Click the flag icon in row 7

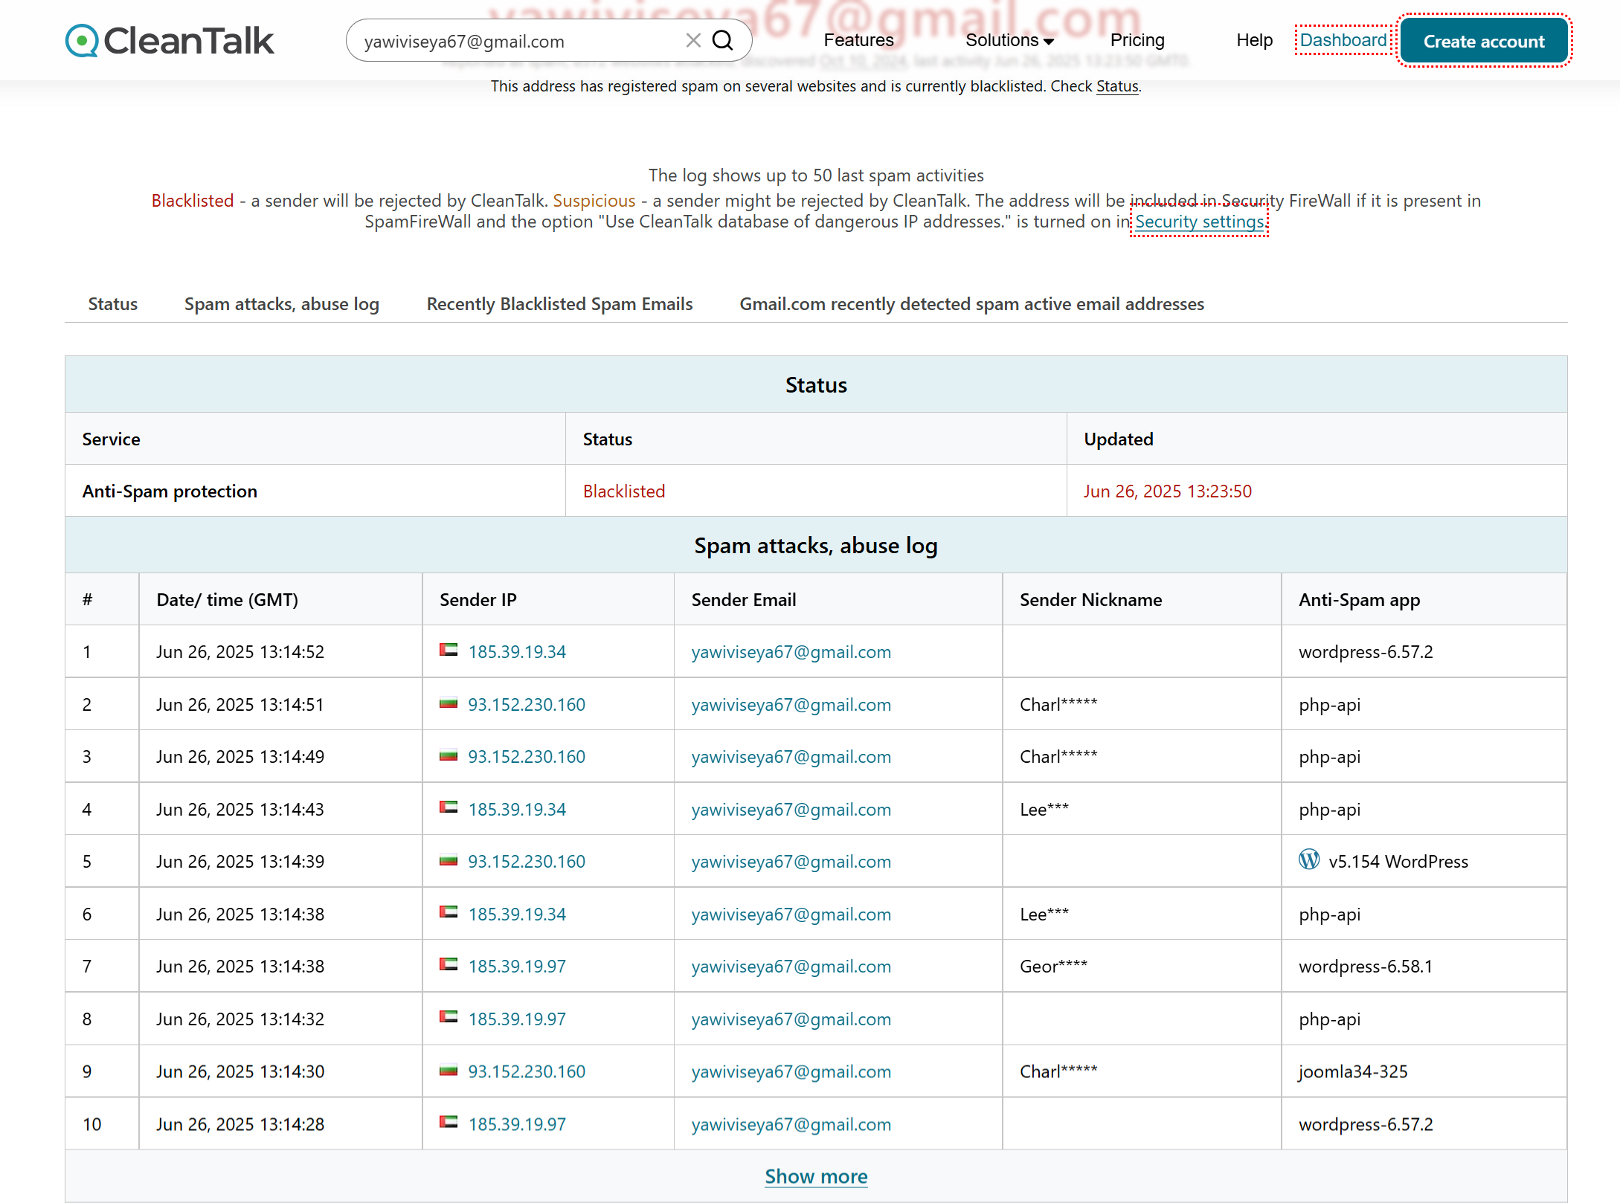449,964
